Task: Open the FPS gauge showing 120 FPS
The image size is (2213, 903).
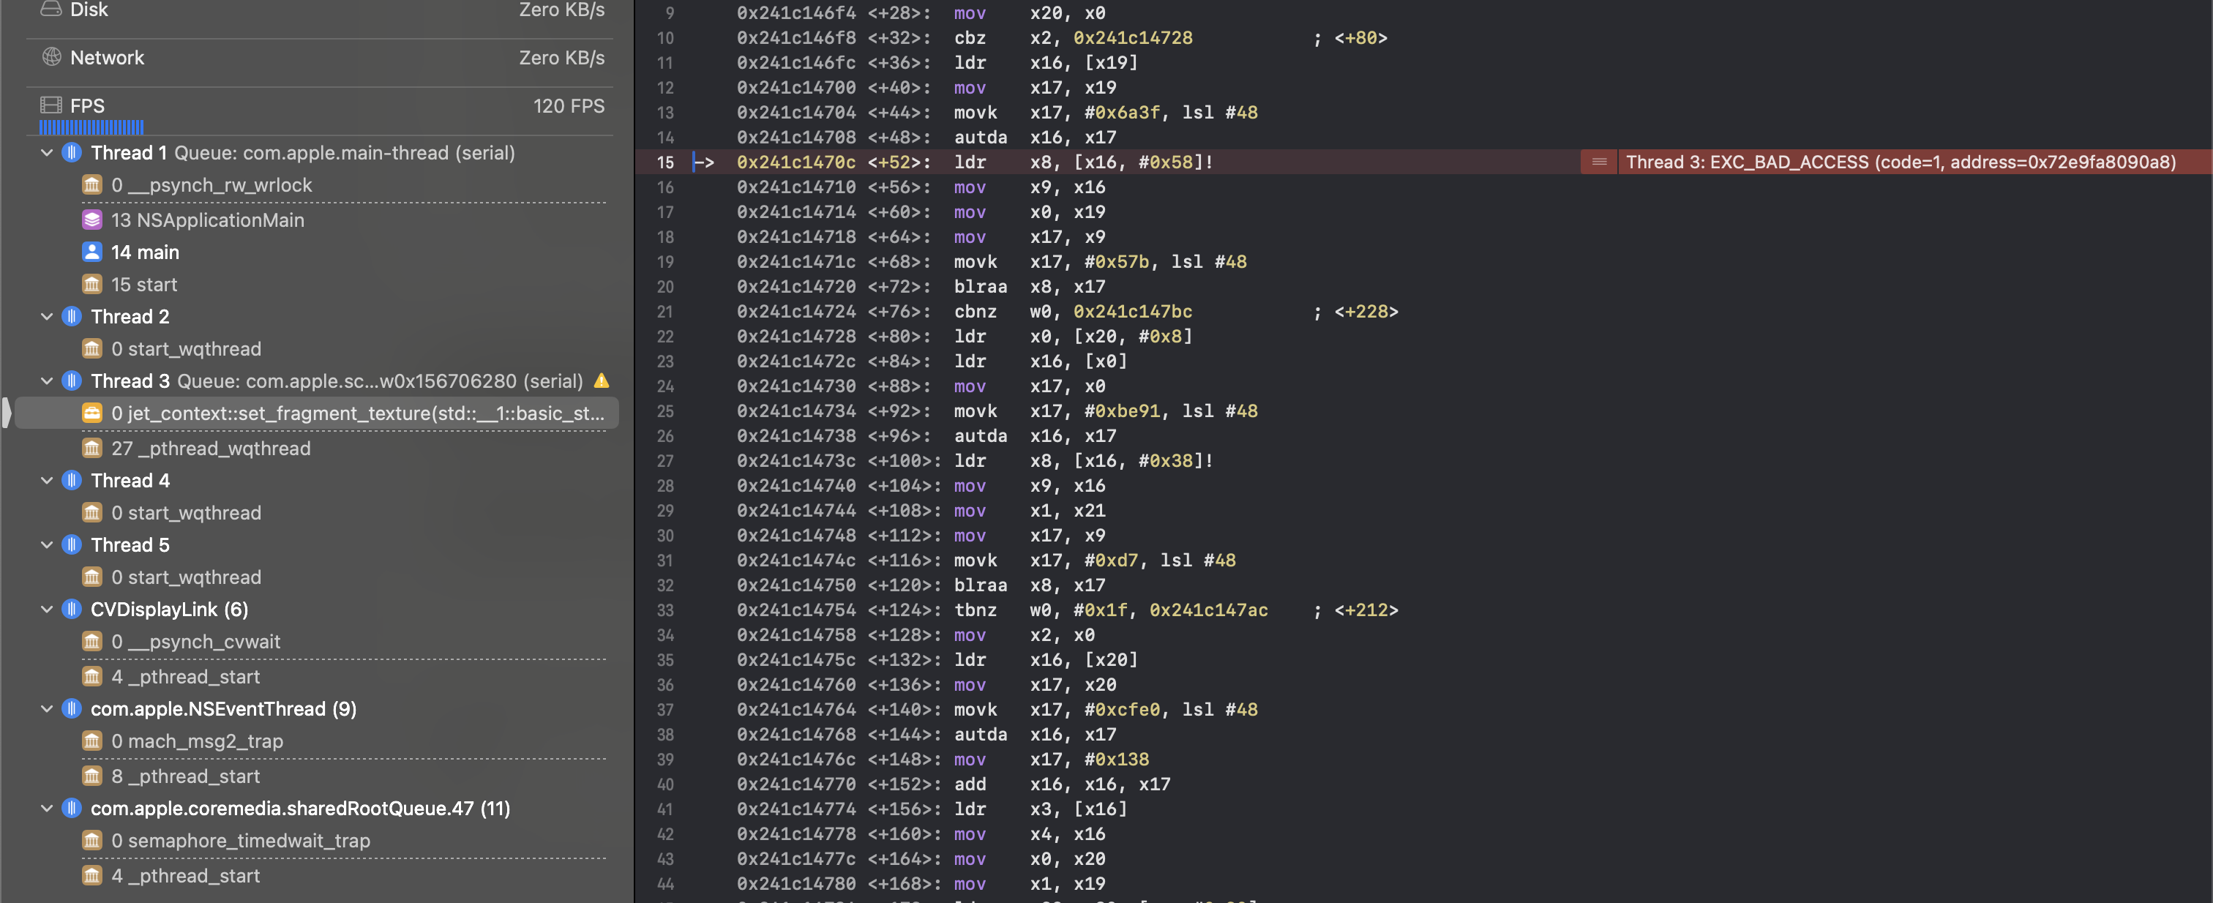Action: point(320,110)
